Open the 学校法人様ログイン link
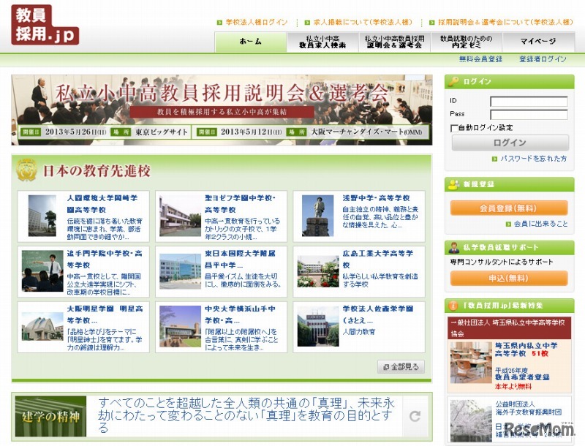This screenshot has height=446, width=585. coord(257,23)
